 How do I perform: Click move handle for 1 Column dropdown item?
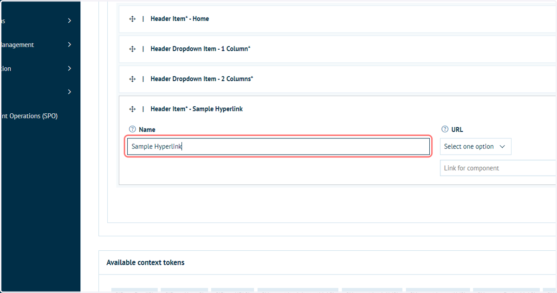coord(132,49)
